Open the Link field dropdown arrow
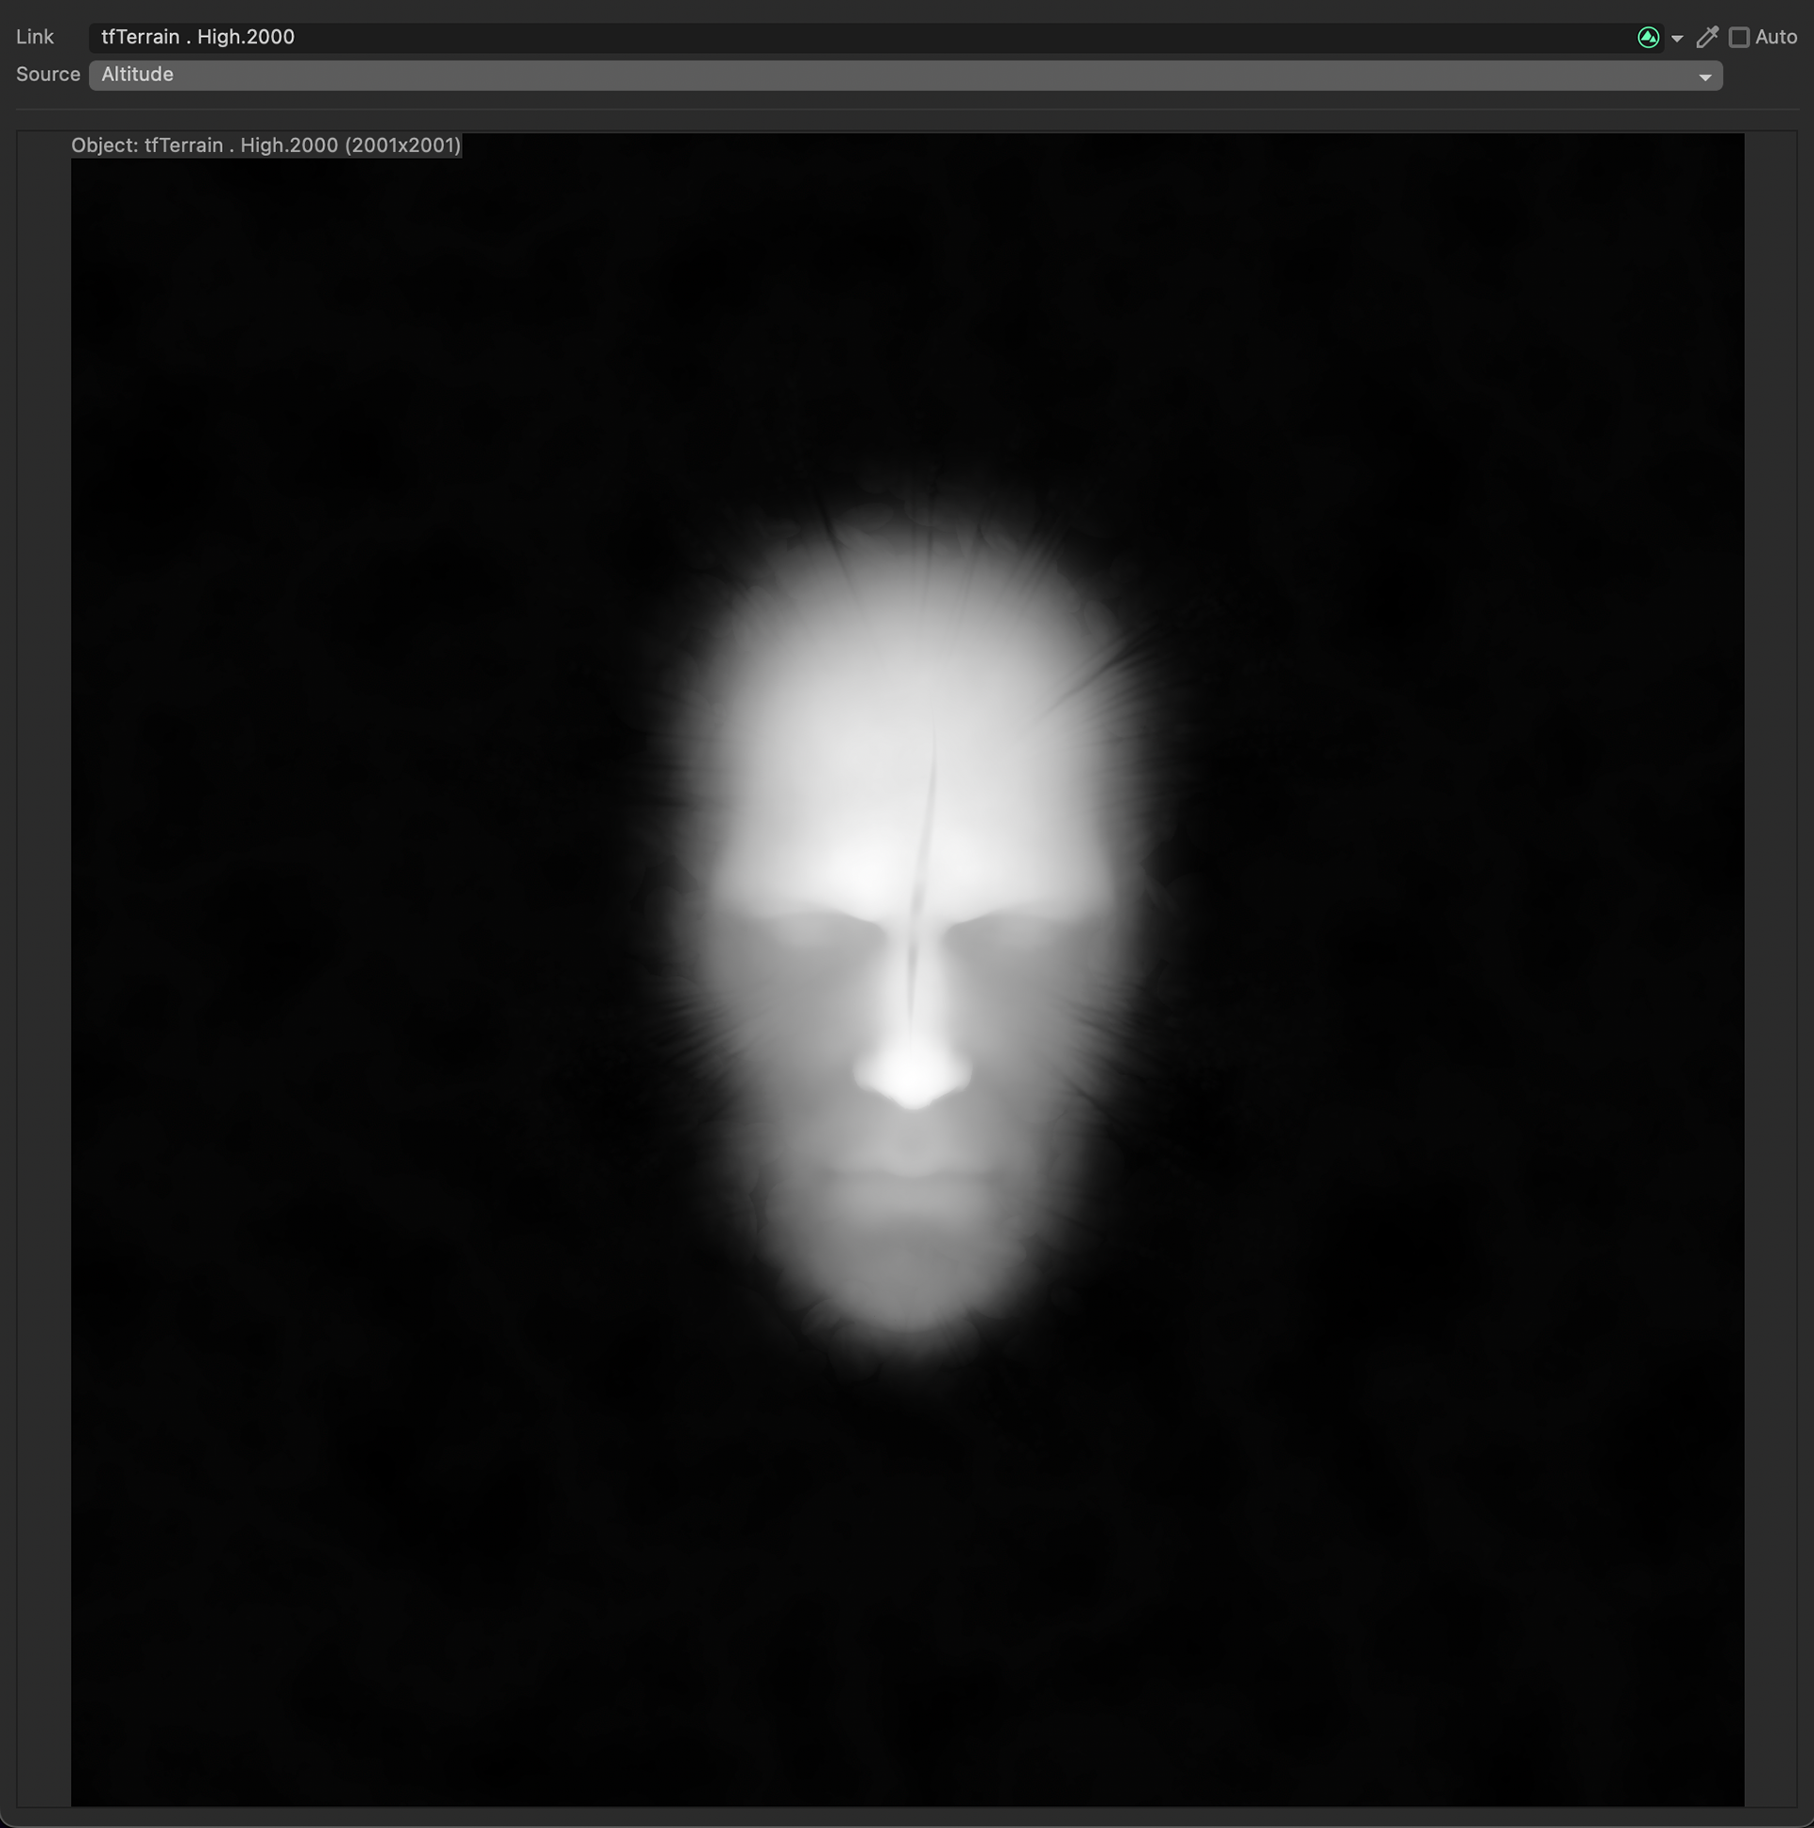The image size is (1814, 1828). 1677,39
